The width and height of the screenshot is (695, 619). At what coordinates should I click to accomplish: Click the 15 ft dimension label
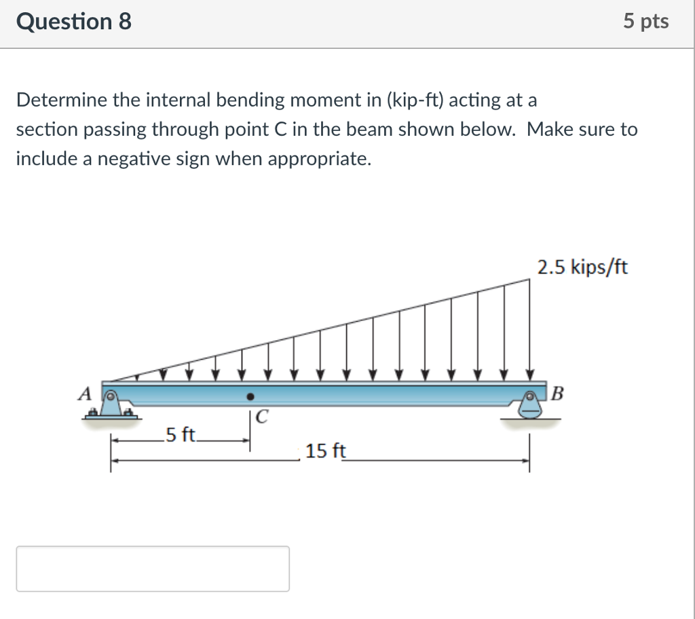325,452
